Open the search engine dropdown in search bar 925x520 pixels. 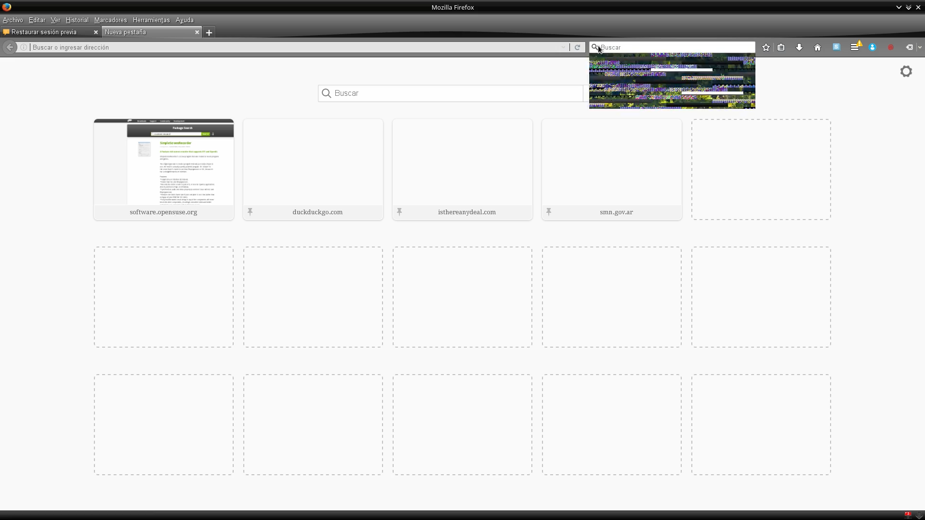tap(595, 47)
